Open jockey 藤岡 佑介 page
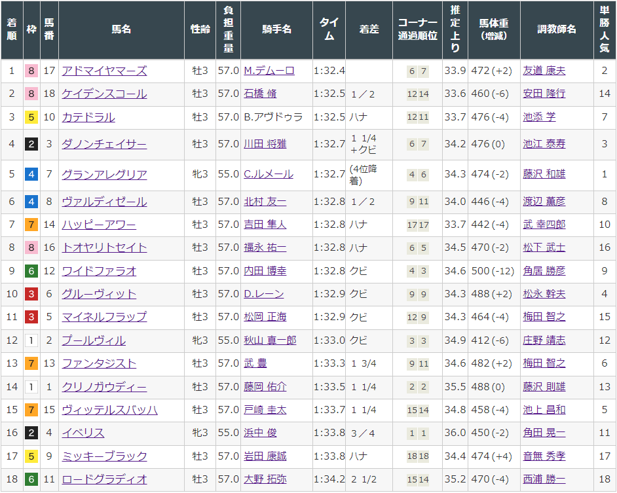Image resolution: width=617 pixels, height=493 pixels. [x=265, y=387]
